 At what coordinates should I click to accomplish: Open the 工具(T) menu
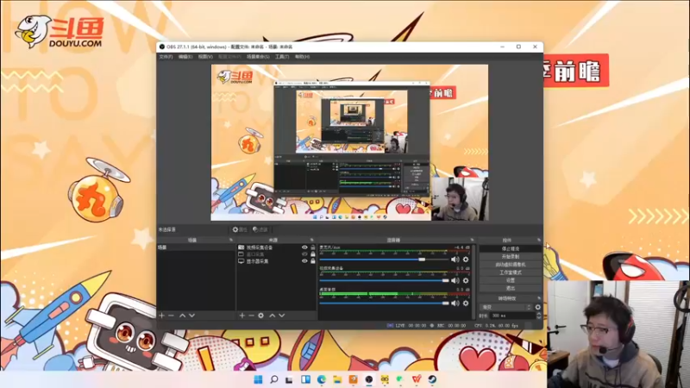(x=282, y=57)
